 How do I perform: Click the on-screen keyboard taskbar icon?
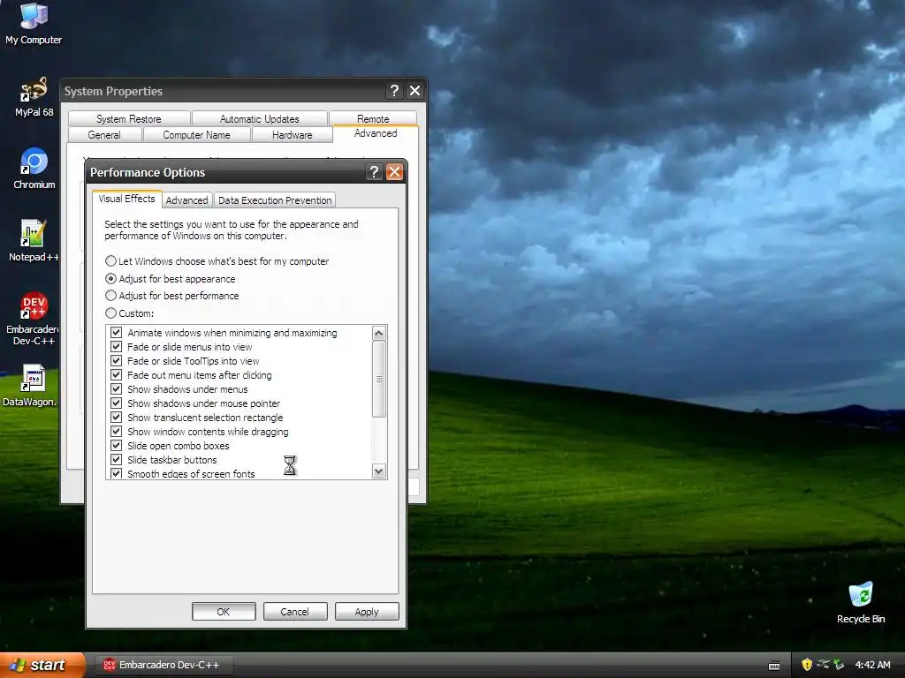tap(774, 666)
